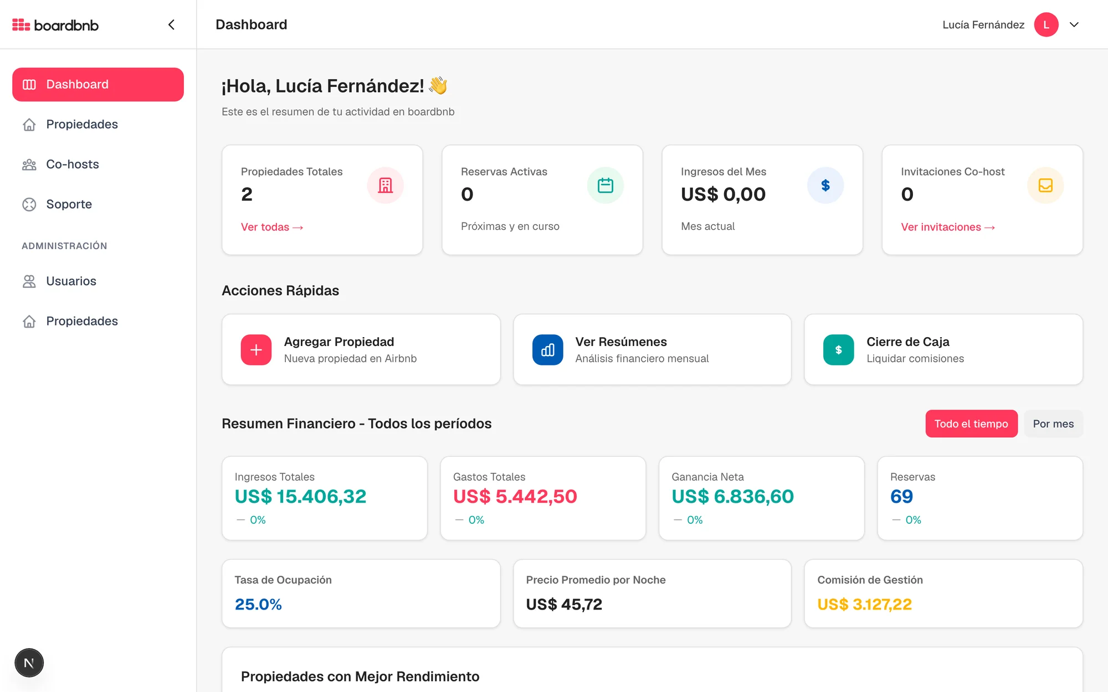Screen dimensions: 1108x692
Task: Click the 0% trend under Ingresos Totales
Action: [258, 520]
